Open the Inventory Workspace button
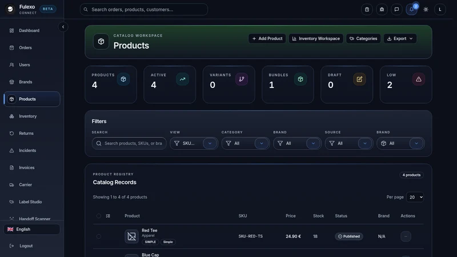Image resolution: width=457 pixels, height=257 pixels. click(316, 38)
